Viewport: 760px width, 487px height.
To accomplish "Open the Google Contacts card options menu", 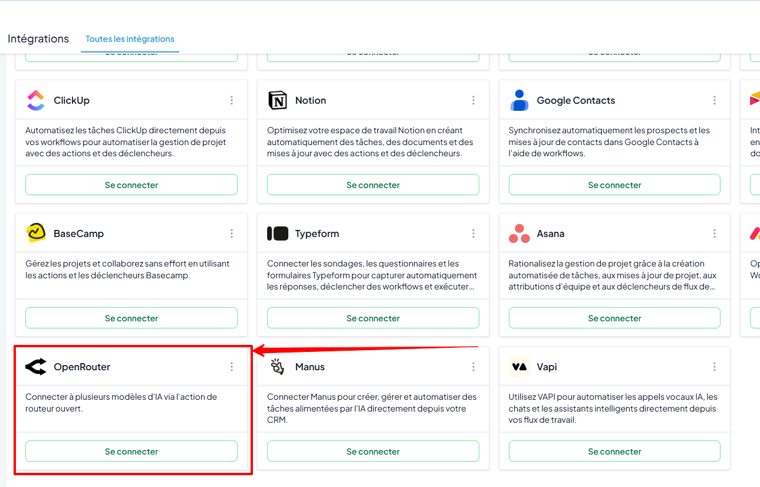I will [715, 100].
